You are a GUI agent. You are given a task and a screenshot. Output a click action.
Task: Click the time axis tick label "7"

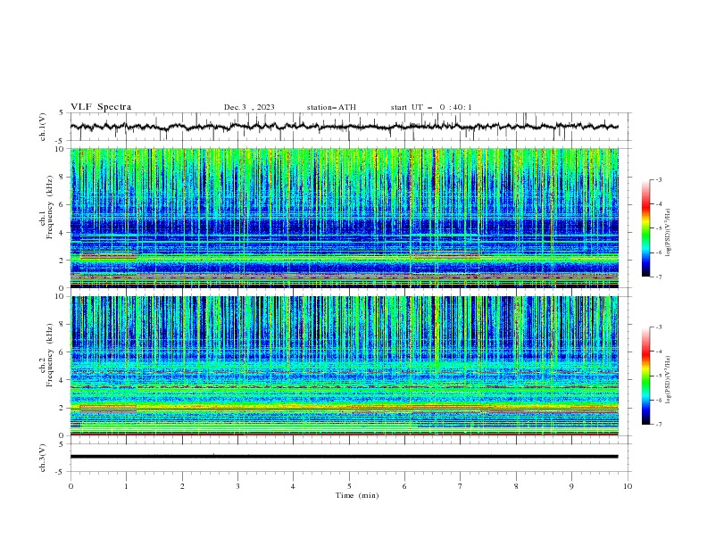[x=461, y=486]
